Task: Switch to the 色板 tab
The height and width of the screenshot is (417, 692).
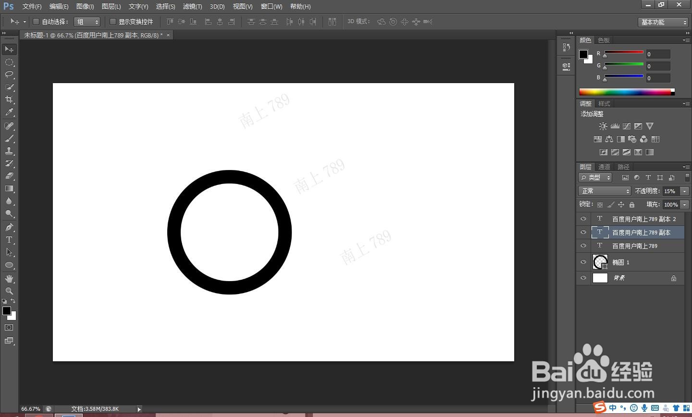Action: (604, 40)
